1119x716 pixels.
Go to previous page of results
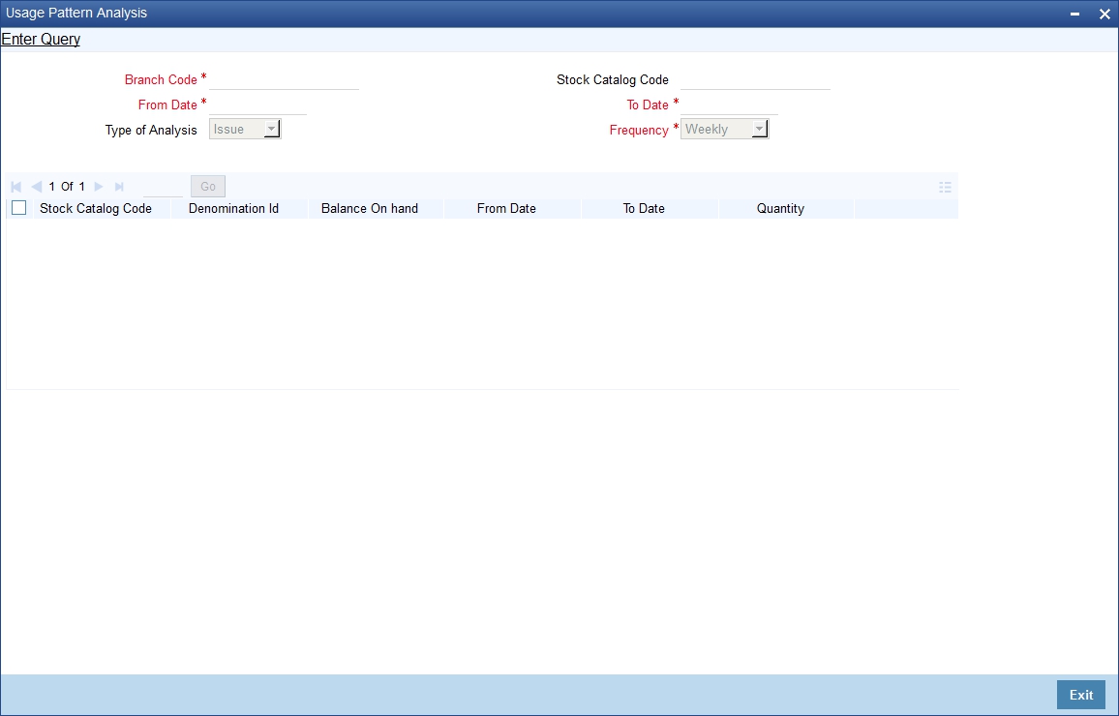coord(37,187)
